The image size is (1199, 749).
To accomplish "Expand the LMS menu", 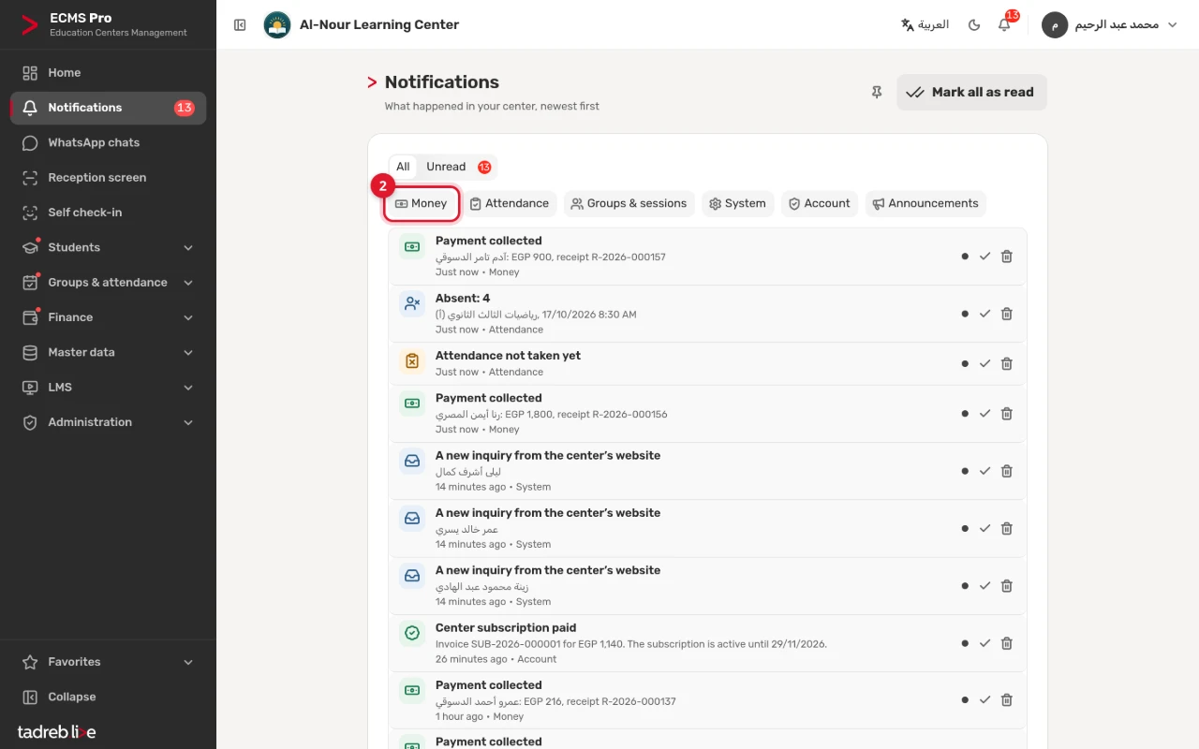I will (x=109, y=388).
